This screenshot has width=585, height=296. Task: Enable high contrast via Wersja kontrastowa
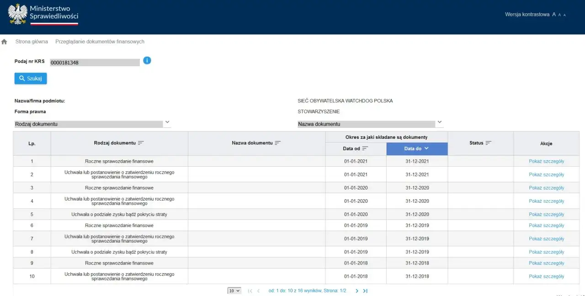[527, 14]
